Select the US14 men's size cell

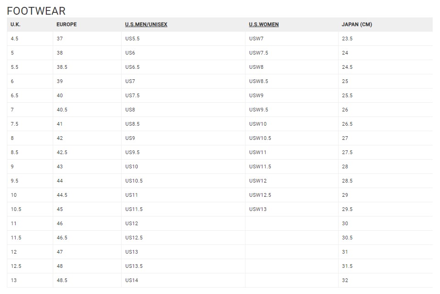point(132,281)
